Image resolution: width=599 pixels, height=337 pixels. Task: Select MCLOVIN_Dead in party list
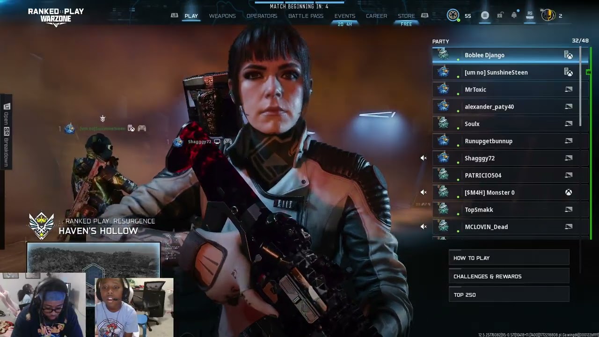point(510,227)
